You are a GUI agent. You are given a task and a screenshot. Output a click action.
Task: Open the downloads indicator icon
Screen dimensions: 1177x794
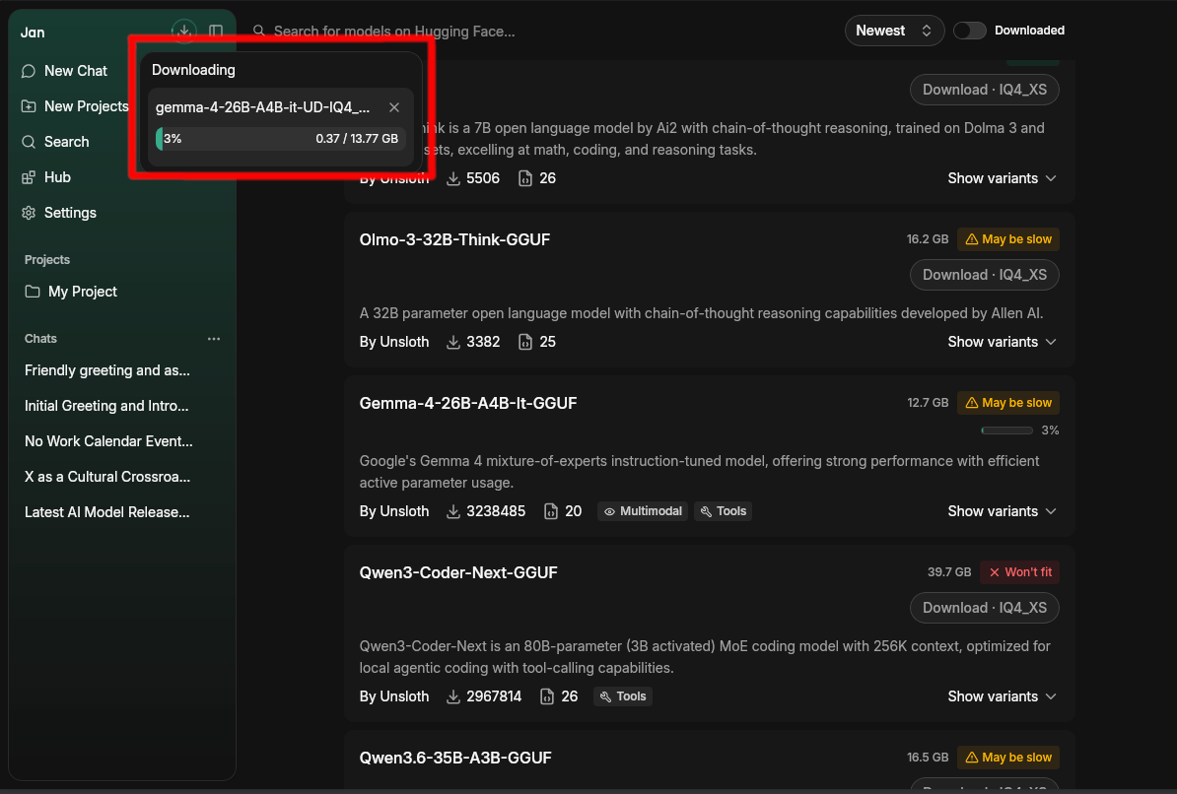[184, 31]
